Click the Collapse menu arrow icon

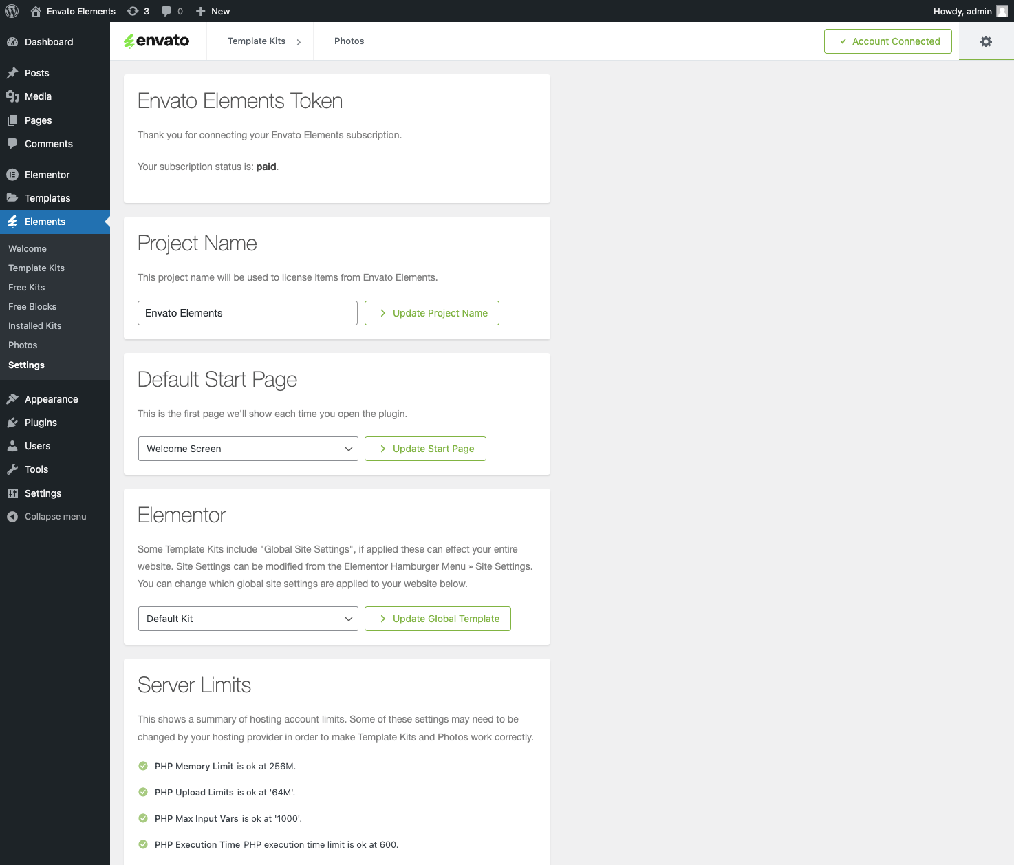(12, 517)
